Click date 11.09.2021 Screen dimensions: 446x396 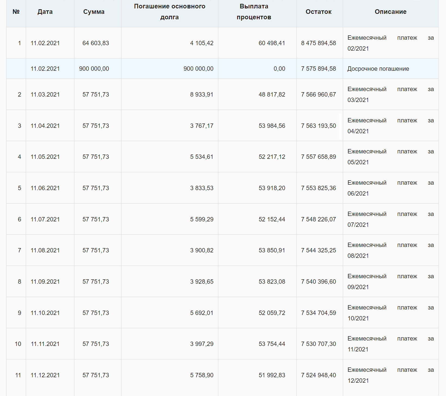coord(45,281)
